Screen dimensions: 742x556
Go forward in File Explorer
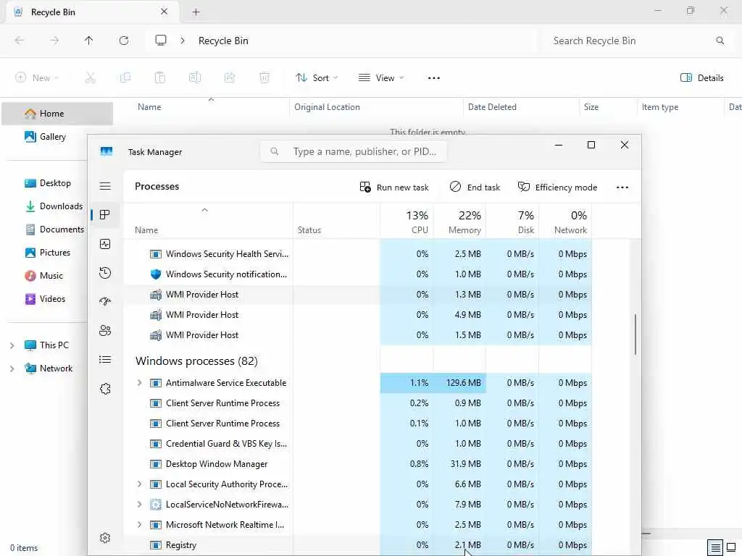click(x=54, y=41)
